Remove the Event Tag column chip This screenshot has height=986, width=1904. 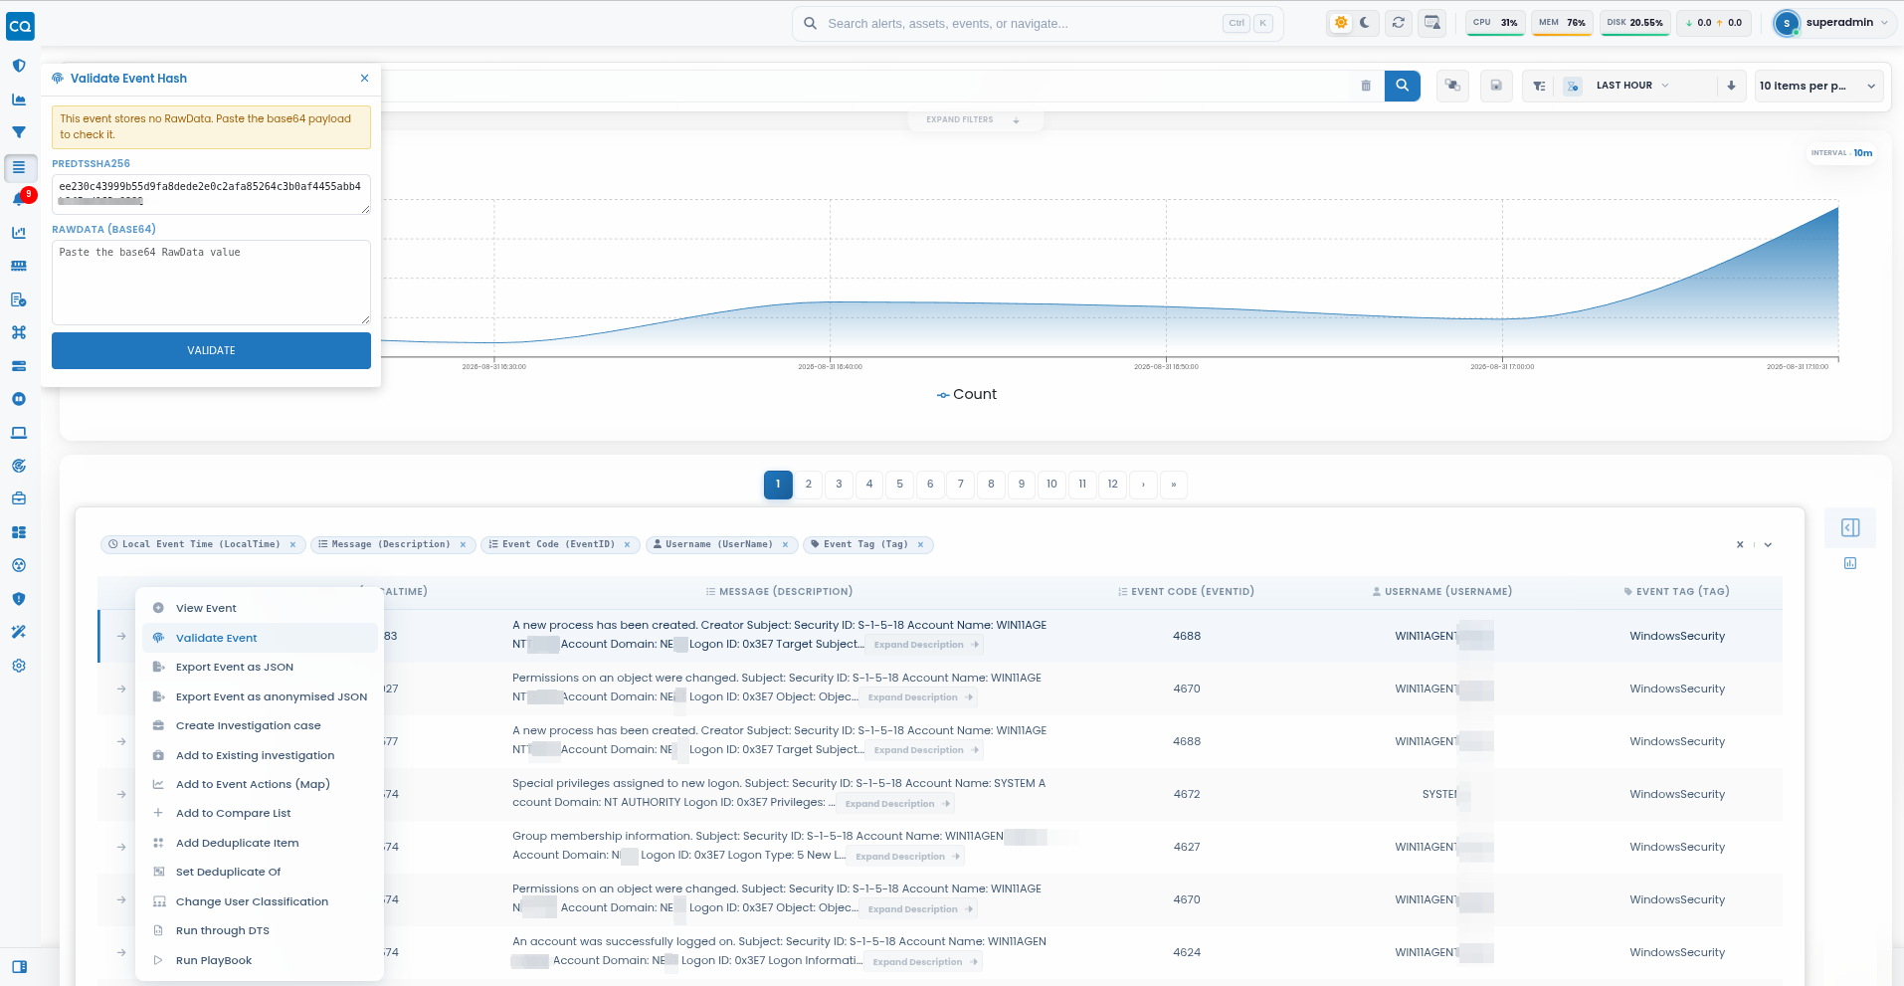[921, 545]
